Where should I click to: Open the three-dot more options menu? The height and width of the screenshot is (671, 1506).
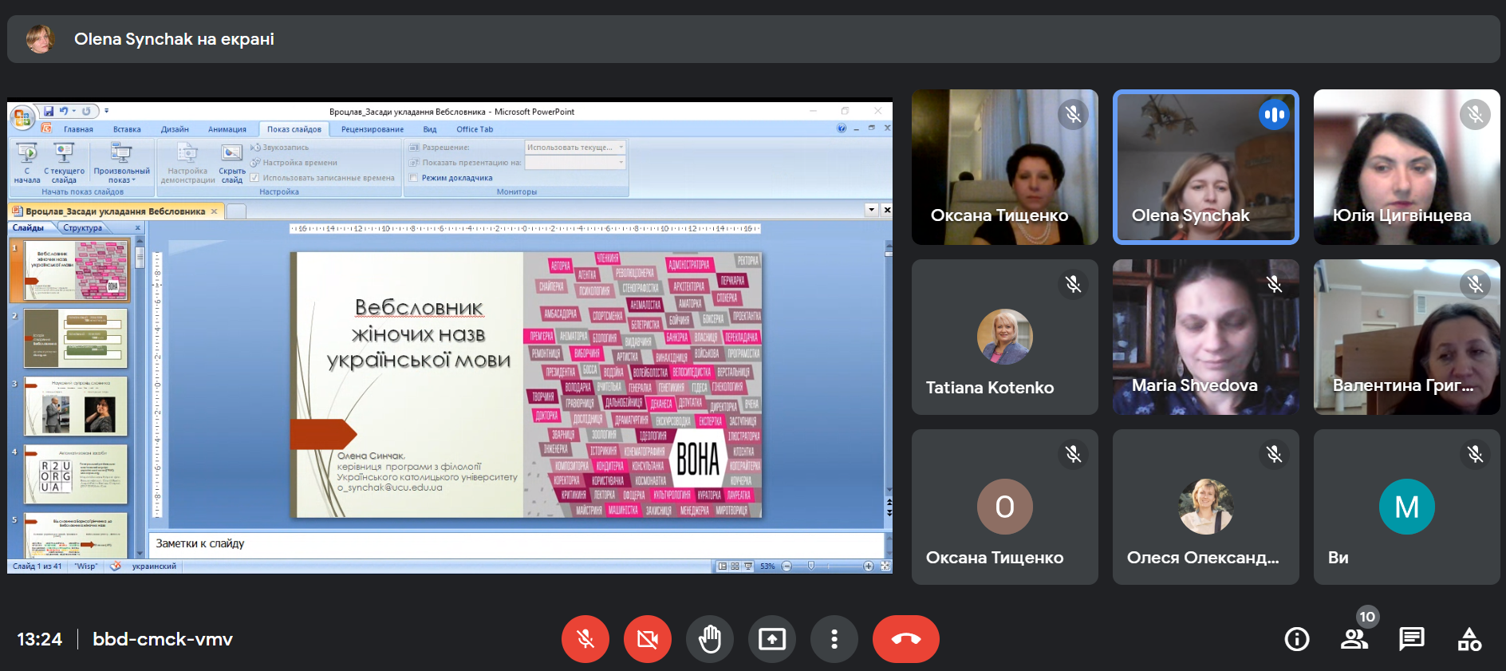[x=834, y=639]
